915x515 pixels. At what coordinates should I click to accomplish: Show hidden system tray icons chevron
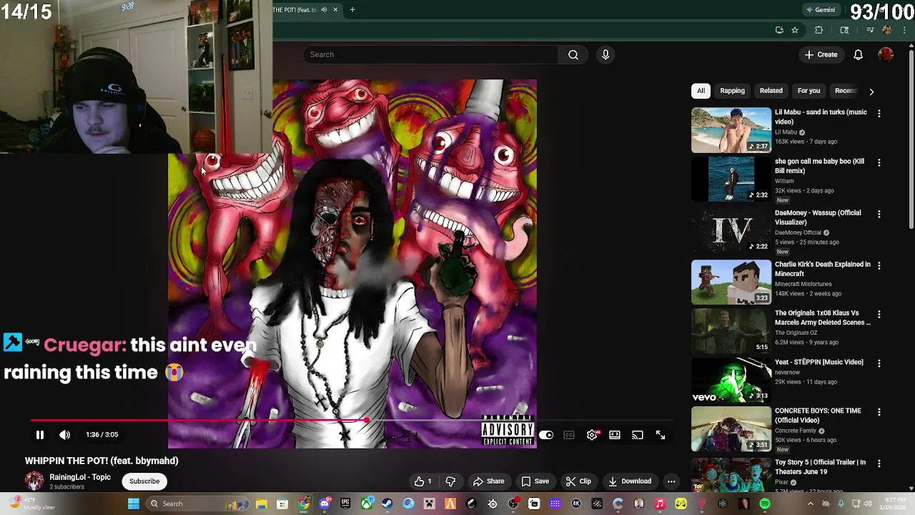click(x=810, y=504)
